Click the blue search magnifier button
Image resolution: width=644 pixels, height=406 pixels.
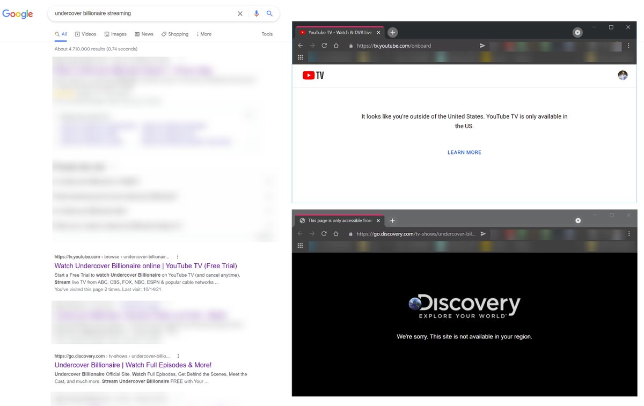pos(270,13)
